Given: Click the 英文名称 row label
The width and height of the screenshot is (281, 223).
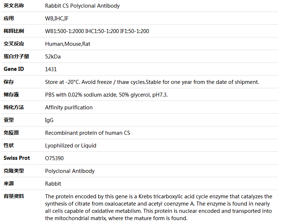Looking at the screenshot, I should tap(13, 6).
